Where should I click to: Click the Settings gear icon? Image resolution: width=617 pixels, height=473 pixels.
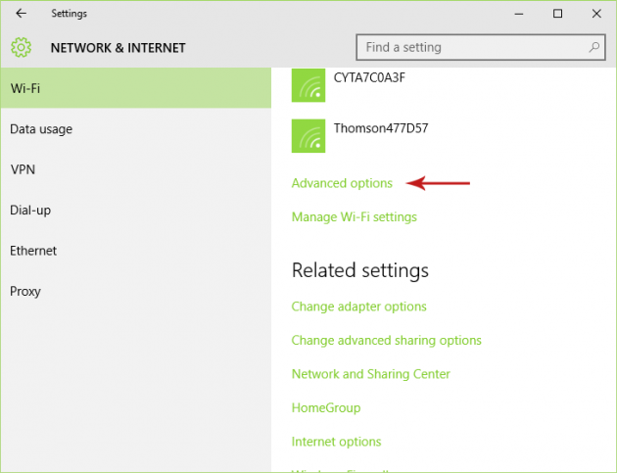click(x=22, y=47)
